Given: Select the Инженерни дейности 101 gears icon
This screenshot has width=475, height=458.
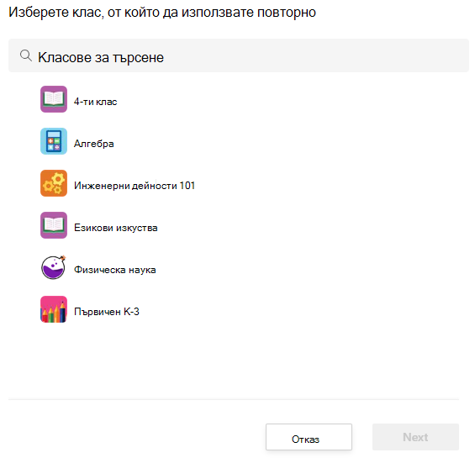Looking at the screenshot, I should pos(54,183).
